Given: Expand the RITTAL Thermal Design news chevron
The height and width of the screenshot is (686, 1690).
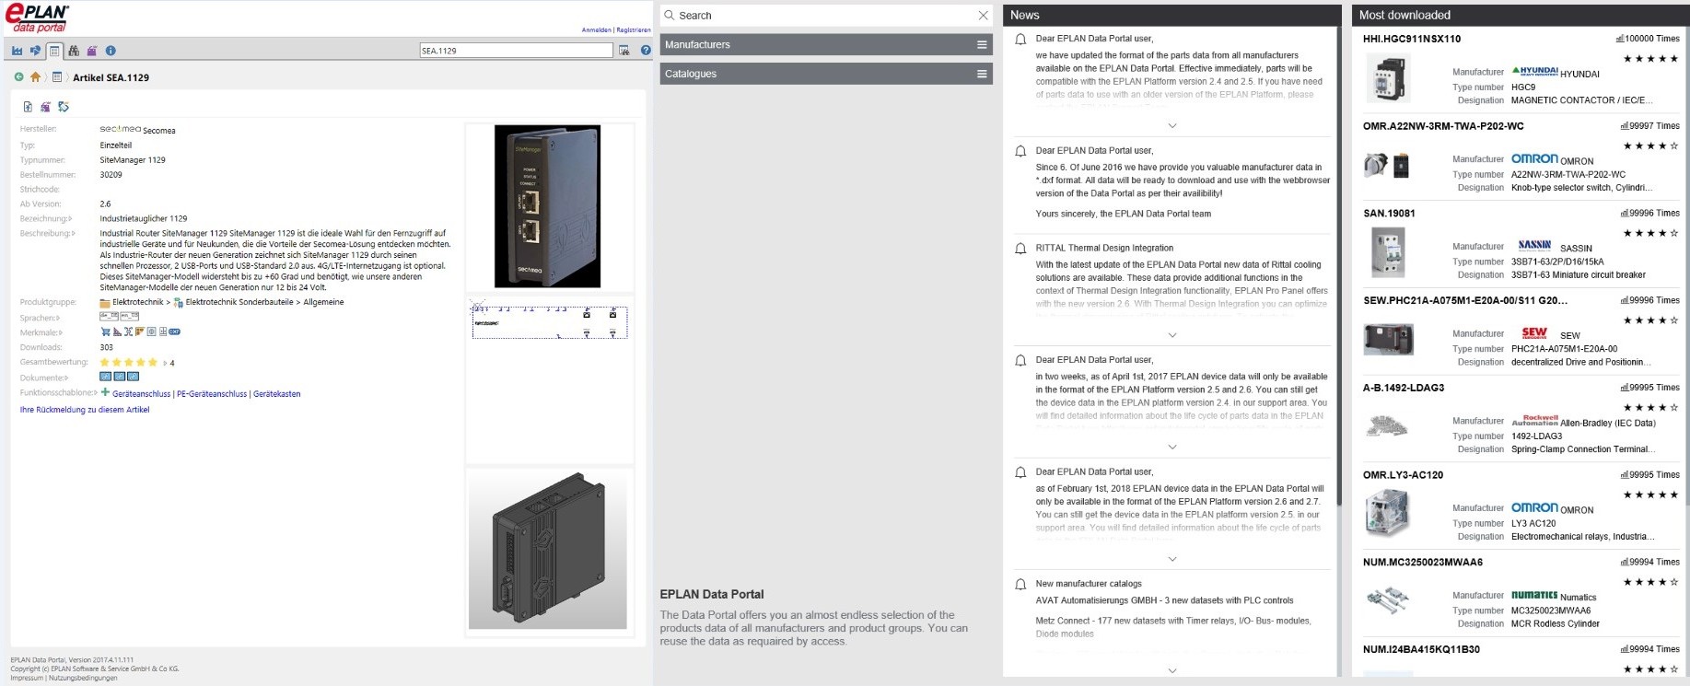Looking at the screenshot, I should tap(1171, 335).
